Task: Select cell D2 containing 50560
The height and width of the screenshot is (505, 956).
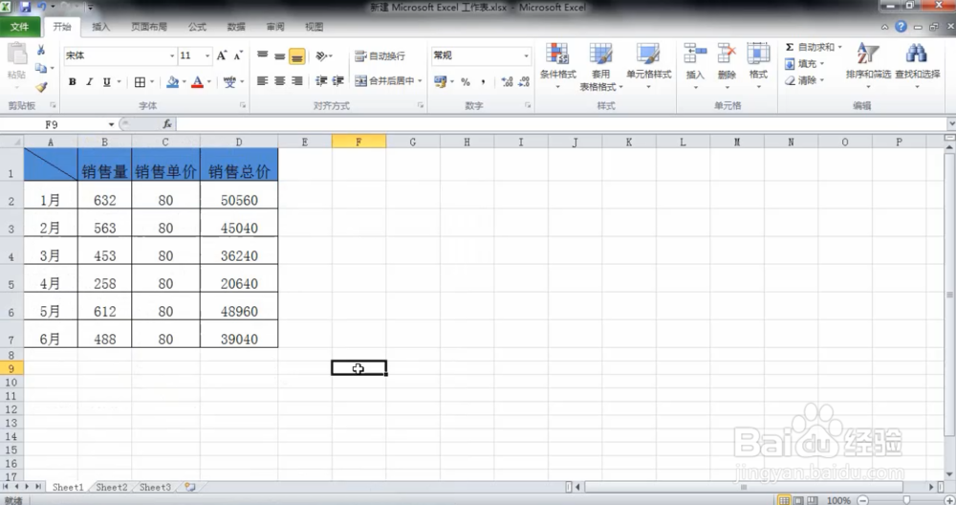Action: [x=239, y=194]
